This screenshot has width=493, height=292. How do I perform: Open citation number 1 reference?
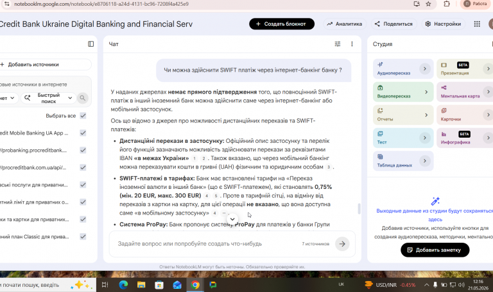[x=195, y=158]
